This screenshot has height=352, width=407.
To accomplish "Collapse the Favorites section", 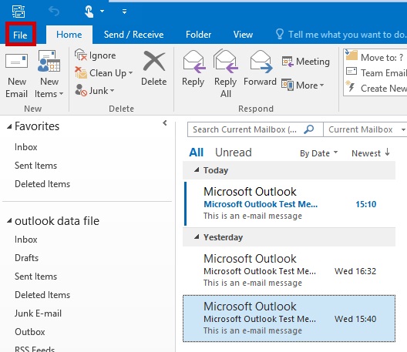I will coord(9,126).
